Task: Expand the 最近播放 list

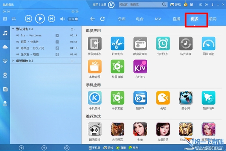Action: [13, 61]
